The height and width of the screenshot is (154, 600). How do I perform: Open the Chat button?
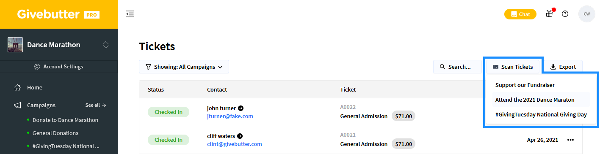(520, 14)
